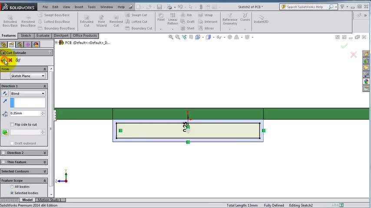Screen dimensions: 371x208
Task: Click the Direction of Extrusion selection box
Action: [28, 103]
